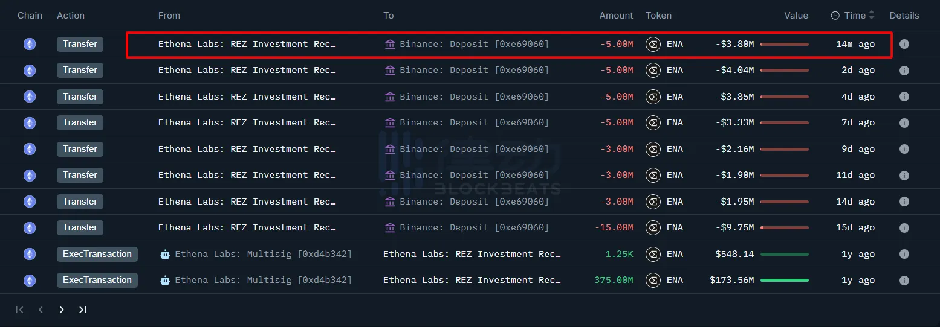940x327 pixels.
Task: Go to first page of results
Action: pos(19,310)
